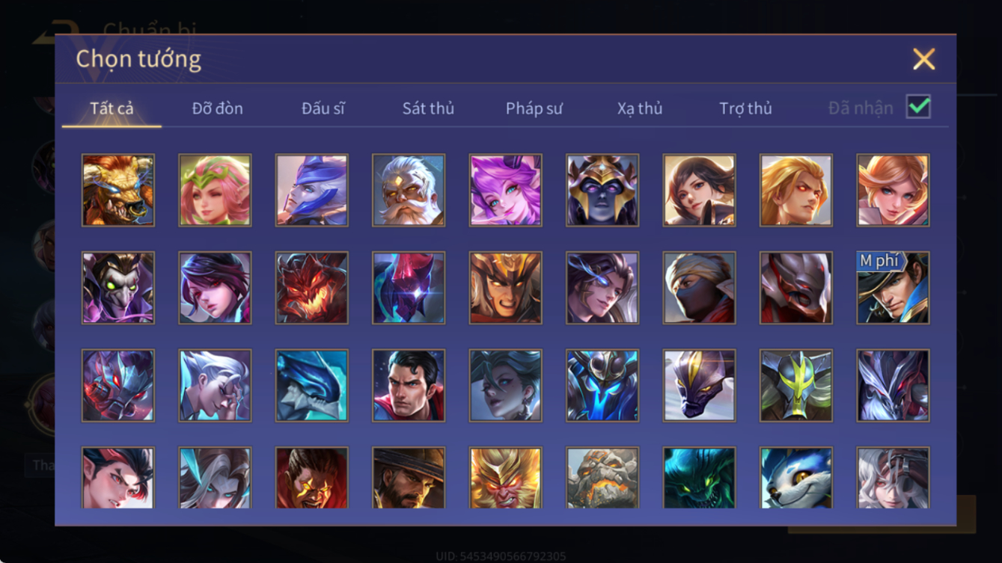Pick the red demon face hero
The height and width of the screenshot is (563, 1002).
tap(312, 288)
